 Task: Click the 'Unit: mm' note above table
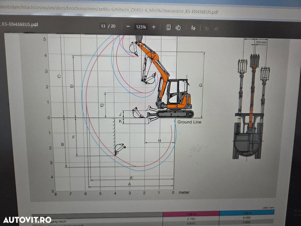pyautogui.click(x=268, y=208)
